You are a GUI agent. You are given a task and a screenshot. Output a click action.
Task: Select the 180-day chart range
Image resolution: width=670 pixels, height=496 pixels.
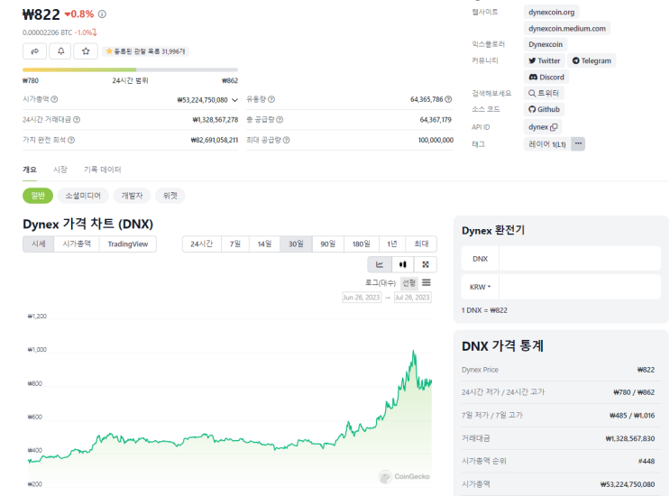coord(361,243)
